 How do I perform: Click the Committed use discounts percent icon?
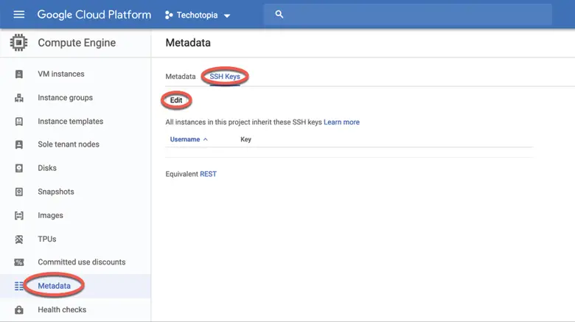pos(20,262)
